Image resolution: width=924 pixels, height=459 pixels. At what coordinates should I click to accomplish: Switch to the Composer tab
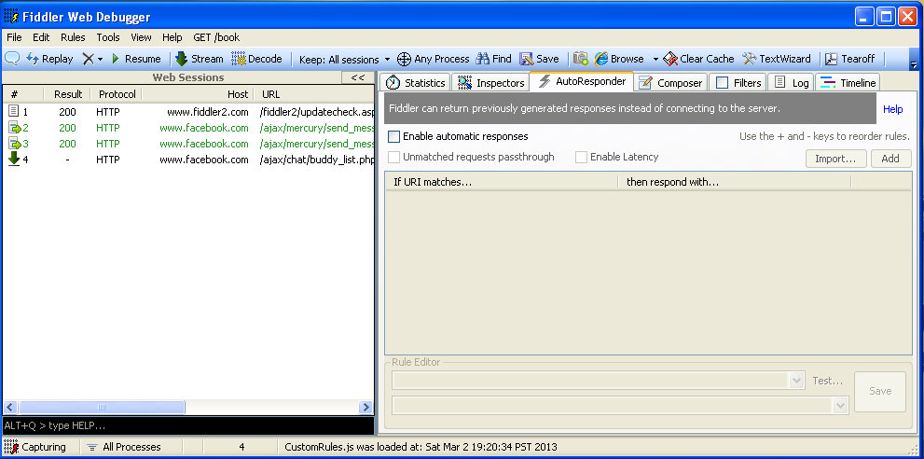[x=671, y=83]
